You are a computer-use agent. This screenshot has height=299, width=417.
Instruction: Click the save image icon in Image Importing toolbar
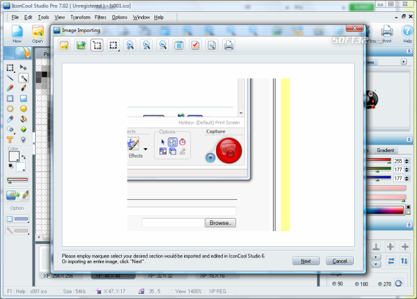80,45
